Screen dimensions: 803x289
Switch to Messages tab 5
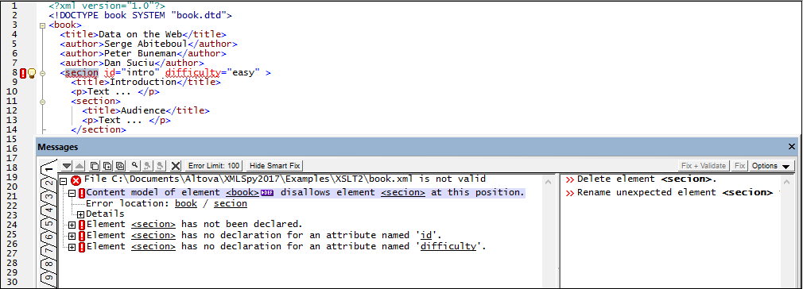tap(48, 223)
